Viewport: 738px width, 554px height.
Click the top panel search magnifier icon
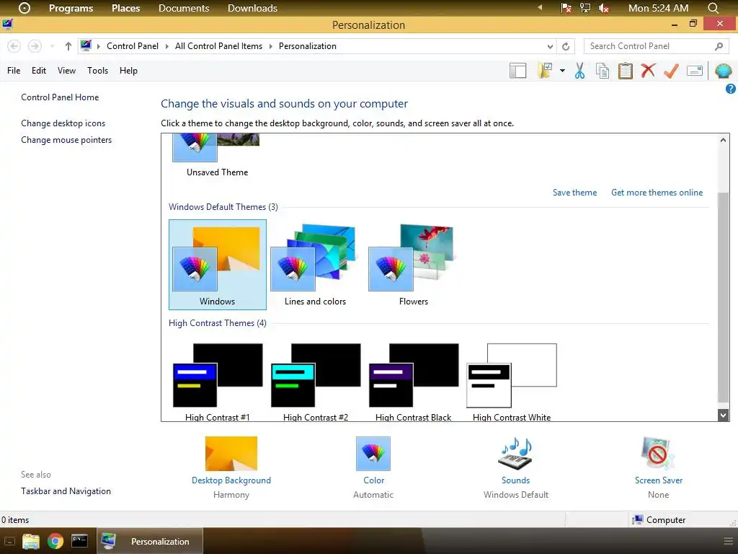(713, 8)
